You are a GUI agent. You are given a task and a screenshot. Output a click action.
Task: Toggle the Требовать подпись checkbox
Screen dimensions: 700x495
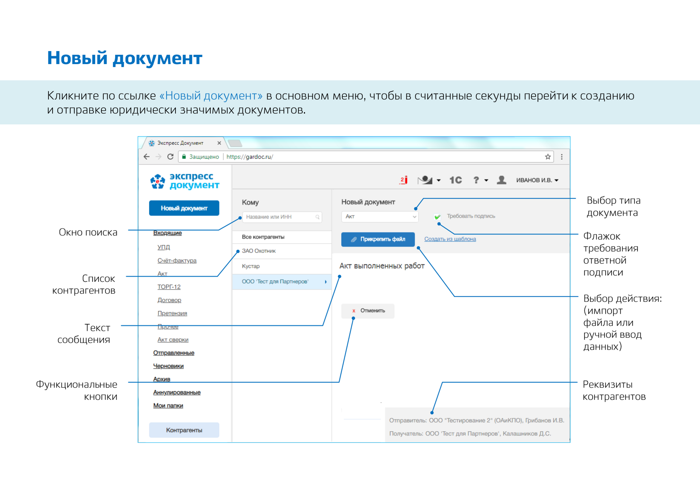click(437, 217)
